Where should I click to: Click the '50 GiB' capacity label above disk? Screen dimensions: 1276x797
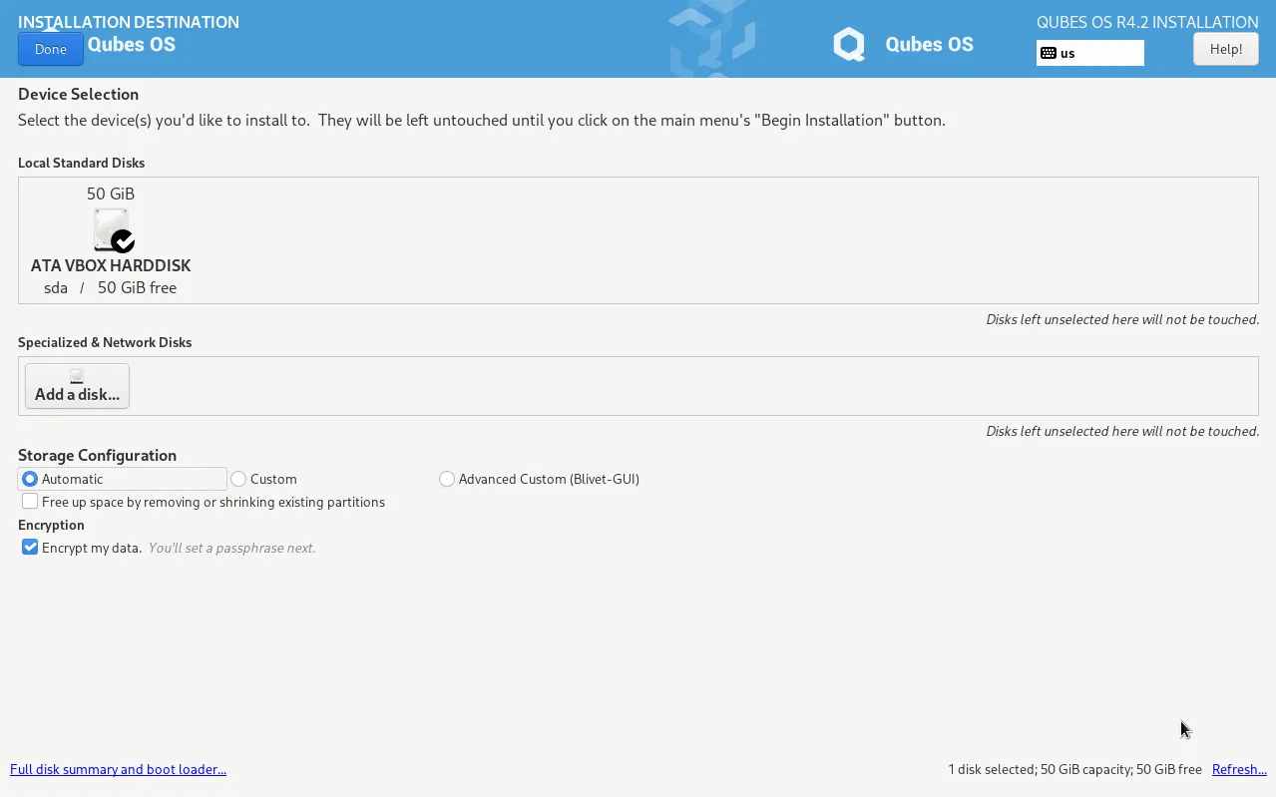pyautogui.click(x=111, y=194)
